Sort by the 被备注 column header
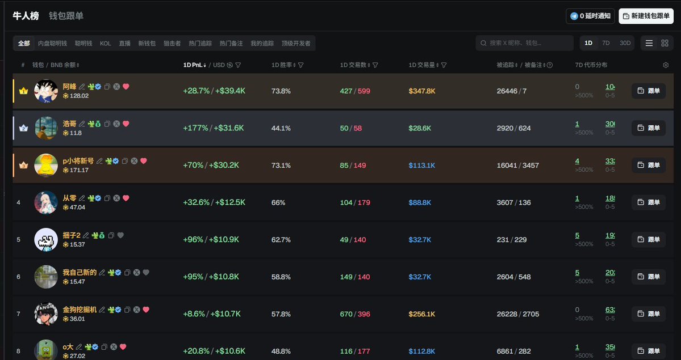The image size is (681, 360). point(535,65)
